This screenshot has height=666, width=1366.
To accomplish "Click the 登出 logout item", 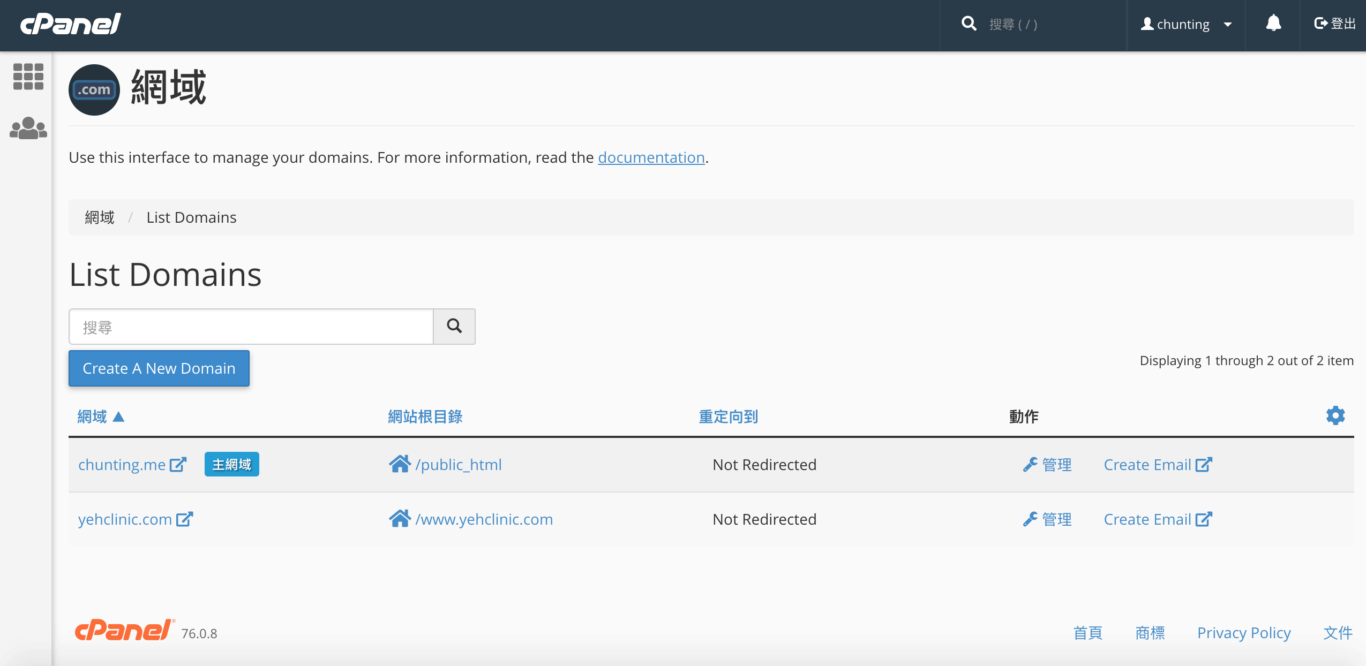I will click(x=1334, y=24).
